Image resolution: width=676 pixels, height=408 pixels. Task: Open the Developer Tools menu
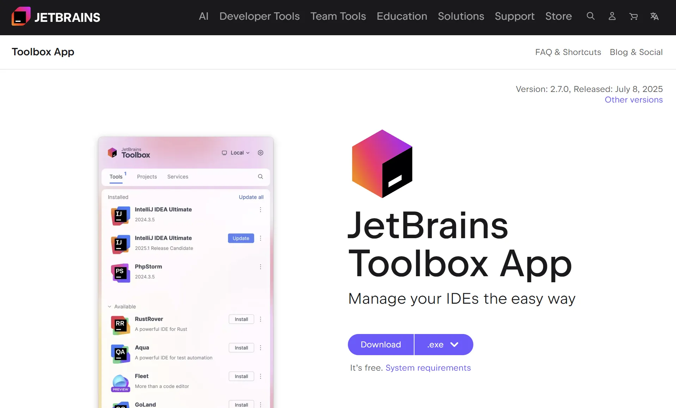click(x=259, y=16)
